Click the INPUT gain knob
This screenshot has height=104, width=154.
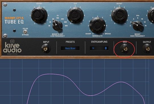coord(46,48)
